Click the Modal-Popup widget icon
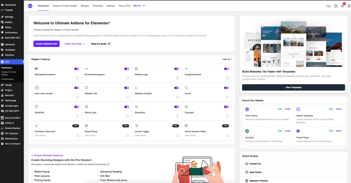 point(86,126)
